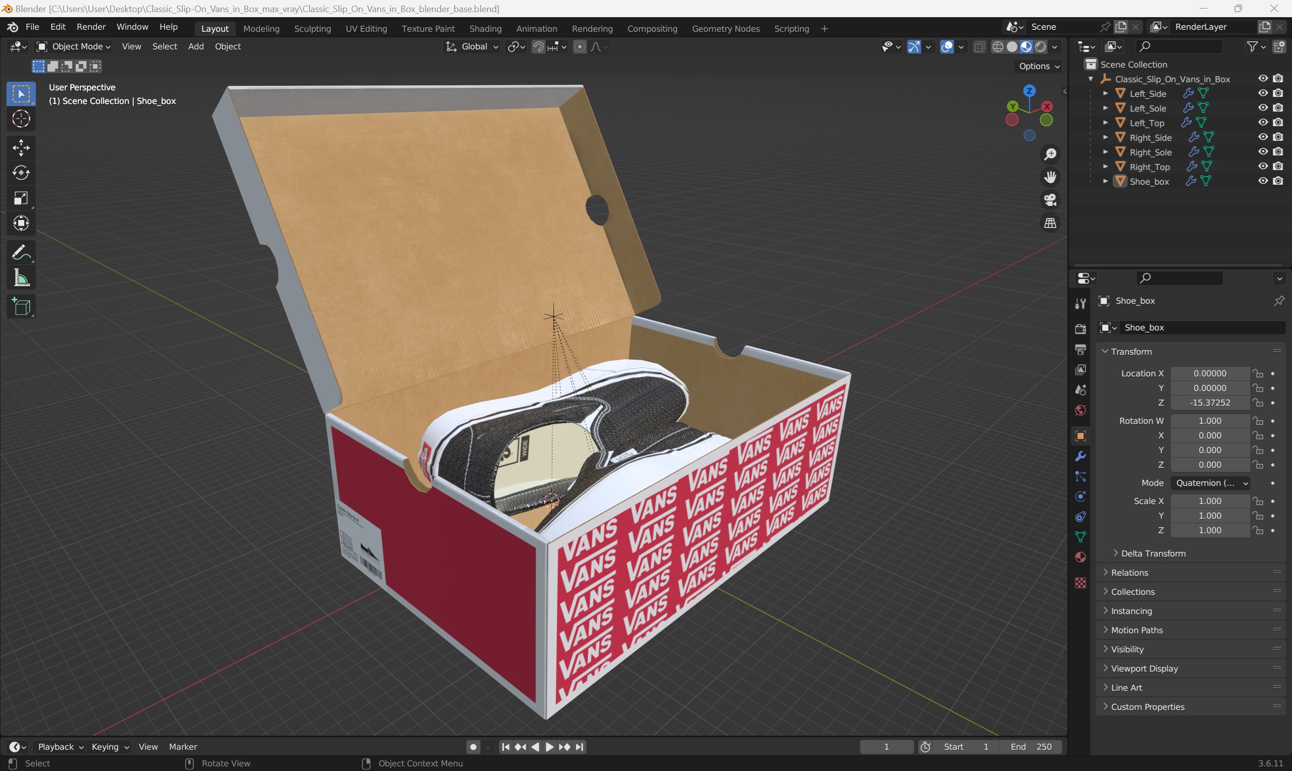Select the Measure ruler tool
The width and height of the screenshot is (1292, 771).
point(21,278)
